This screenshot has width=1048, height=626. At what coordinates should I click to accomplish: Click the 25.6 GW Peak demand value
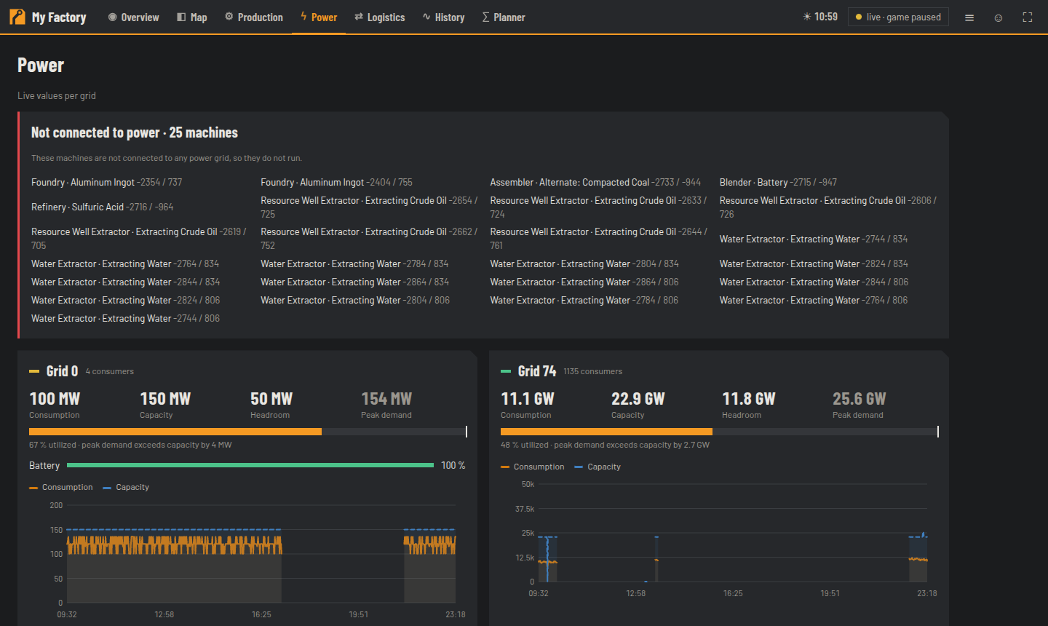pyautogui.click(x=860, y=399)
